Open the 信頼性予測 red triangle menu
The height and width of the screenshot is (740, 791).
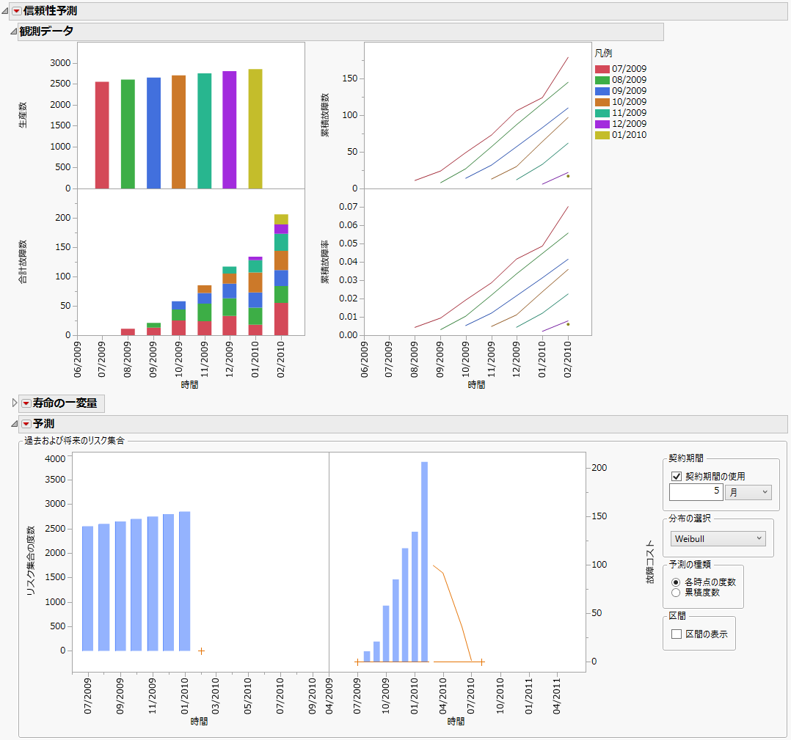coord(17,10)
